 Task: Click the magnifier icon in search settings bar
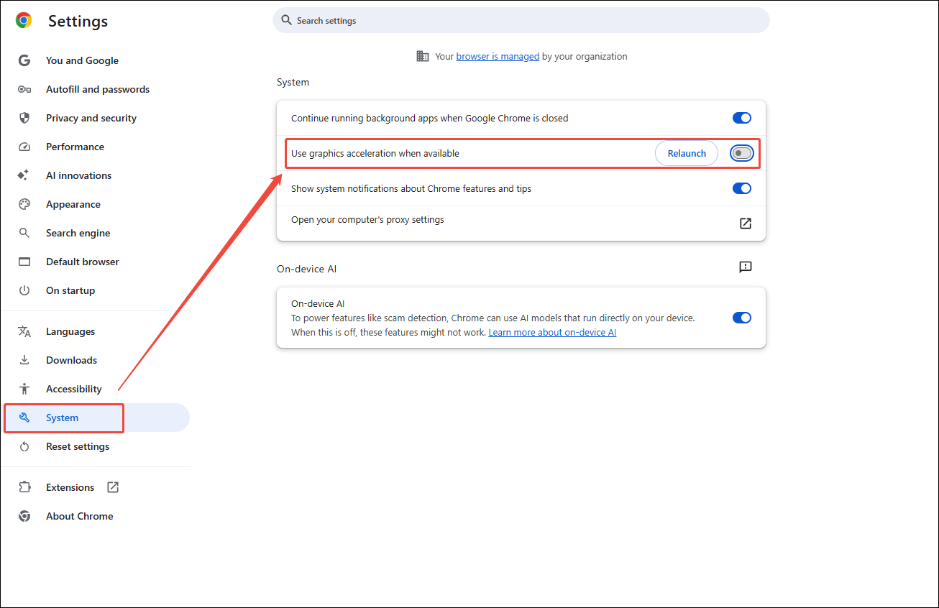287,20
